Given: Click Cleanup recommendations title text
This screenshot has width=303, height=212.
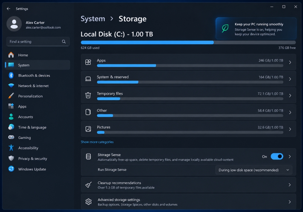Looking at the screenshot, I should click(119, 183).
